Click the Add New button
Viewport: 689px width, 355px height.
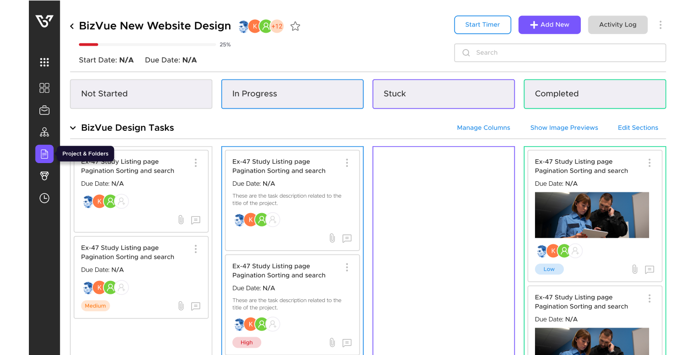click(549, 25)
